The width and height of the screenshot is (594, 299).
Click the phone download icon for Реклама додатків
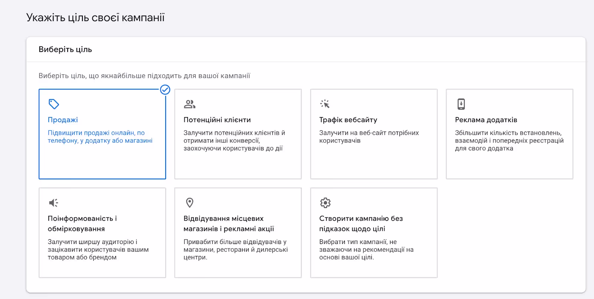(x=461, y=104)
